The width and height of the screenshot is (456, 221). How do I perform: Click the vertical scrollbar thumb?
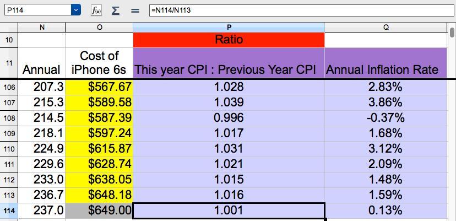pos(452,33)
